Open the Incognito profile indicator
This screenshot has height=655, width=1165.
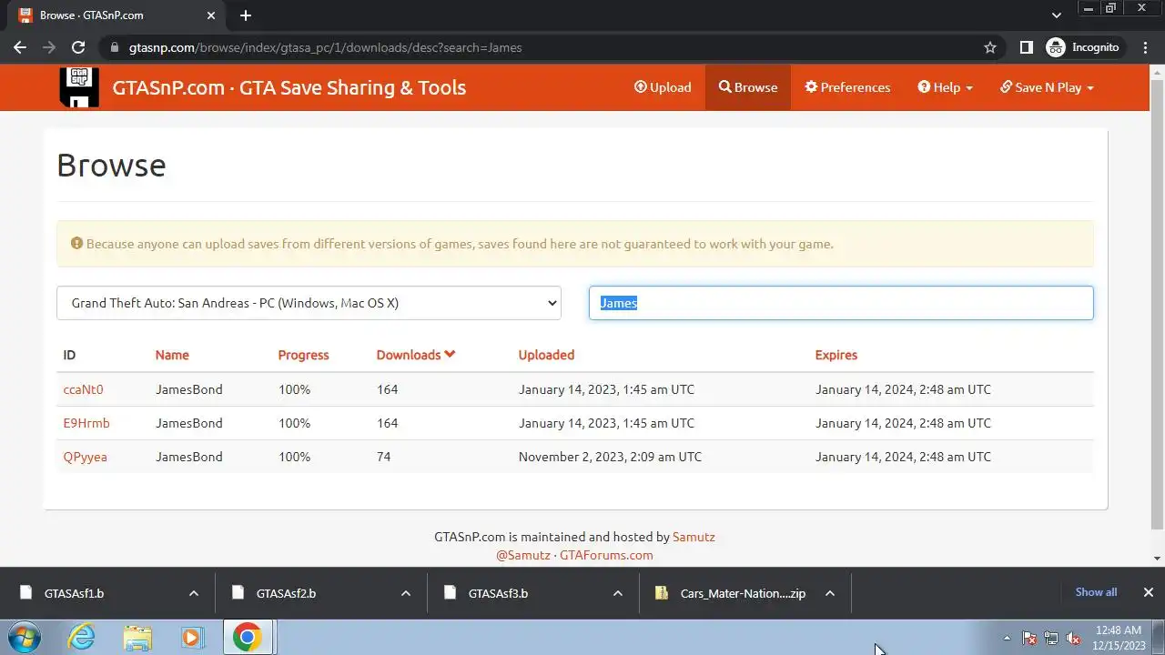click(x=1083, y=47)
